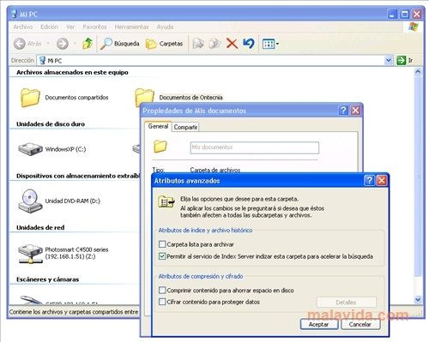Maximize the Mi PC window
The width and height of the screenshot is (429, 342).
point(405,14)
